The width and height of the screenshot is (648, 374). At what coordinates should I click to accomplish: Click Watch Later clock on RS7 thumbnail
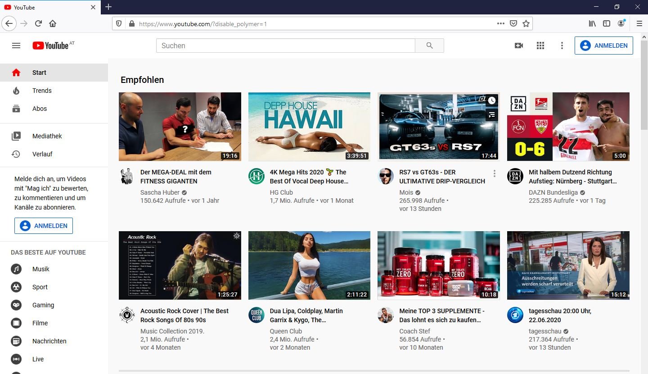[492, 100]
